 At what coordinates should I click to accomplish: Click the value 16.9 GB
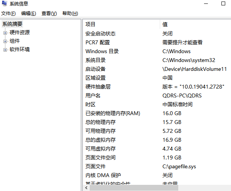coord(172,140)
